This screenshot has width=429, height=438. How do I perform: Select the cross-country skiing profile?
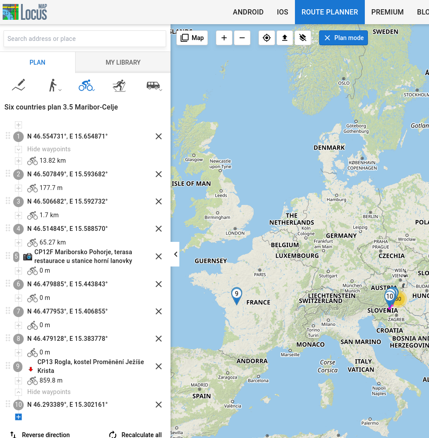[119, 85]
